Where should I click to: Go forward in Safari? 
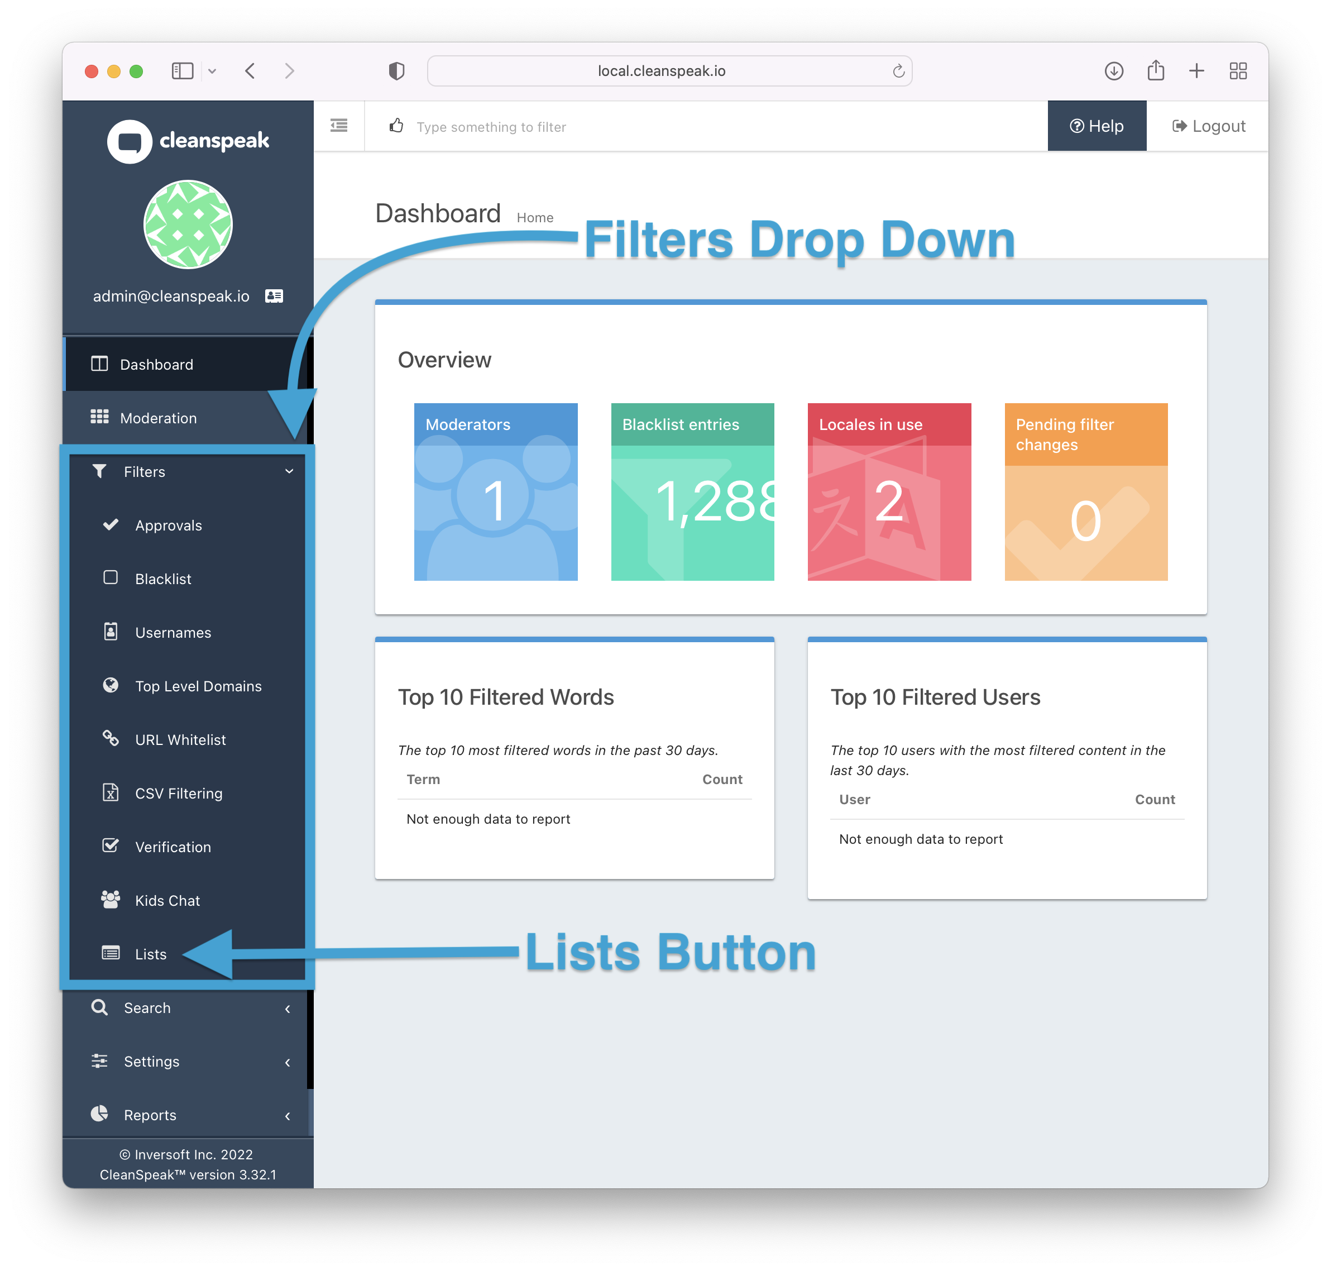point(289,71)
